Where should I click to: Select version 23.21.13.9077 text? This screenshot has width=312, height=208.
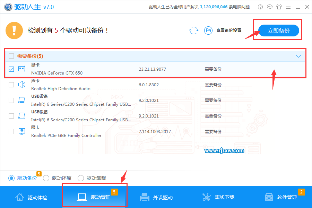click(152, 69)
